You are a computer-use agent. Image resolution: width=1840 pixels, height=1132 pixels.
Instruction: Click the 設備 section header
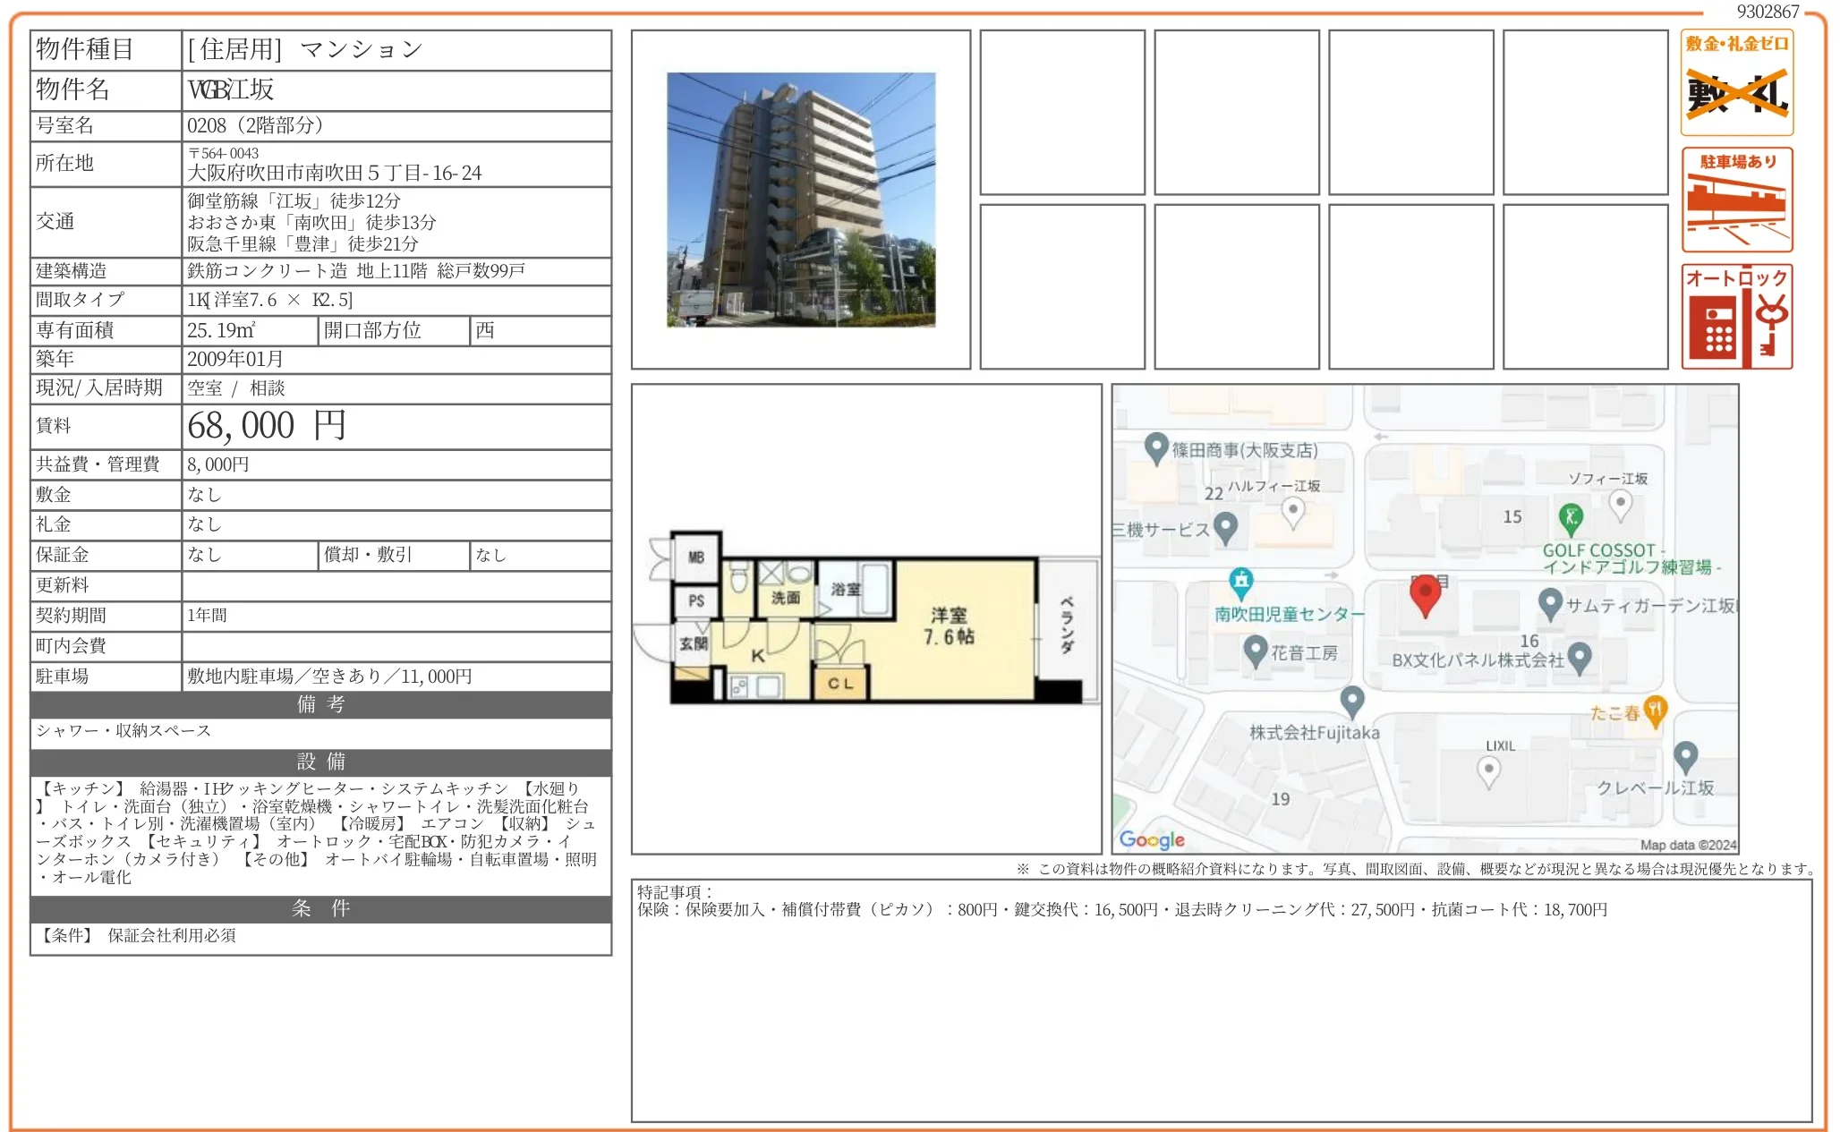[321, 762]
